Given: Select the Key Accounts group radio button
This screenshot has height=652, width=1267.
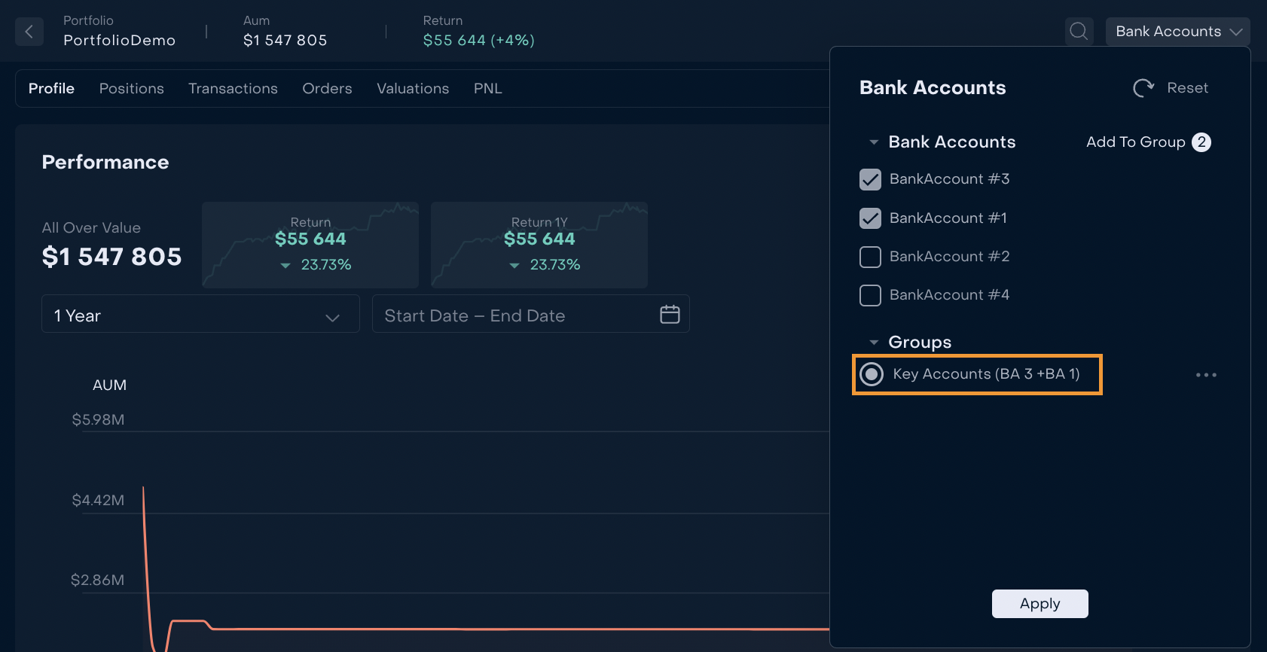Looking at the screenshot, I should (872, 374).
